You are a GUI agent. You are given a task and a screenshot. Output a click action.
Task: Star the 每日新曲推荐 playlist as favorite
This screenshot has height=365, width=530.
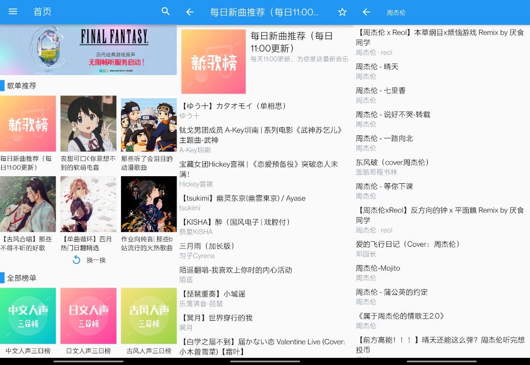coord(342,12)
